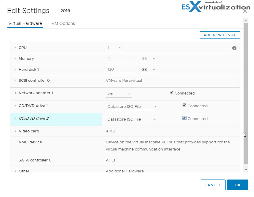Viewport: 254px width, 197px height.
Task: Expand Hard disk 1 details
Action: 15,70
